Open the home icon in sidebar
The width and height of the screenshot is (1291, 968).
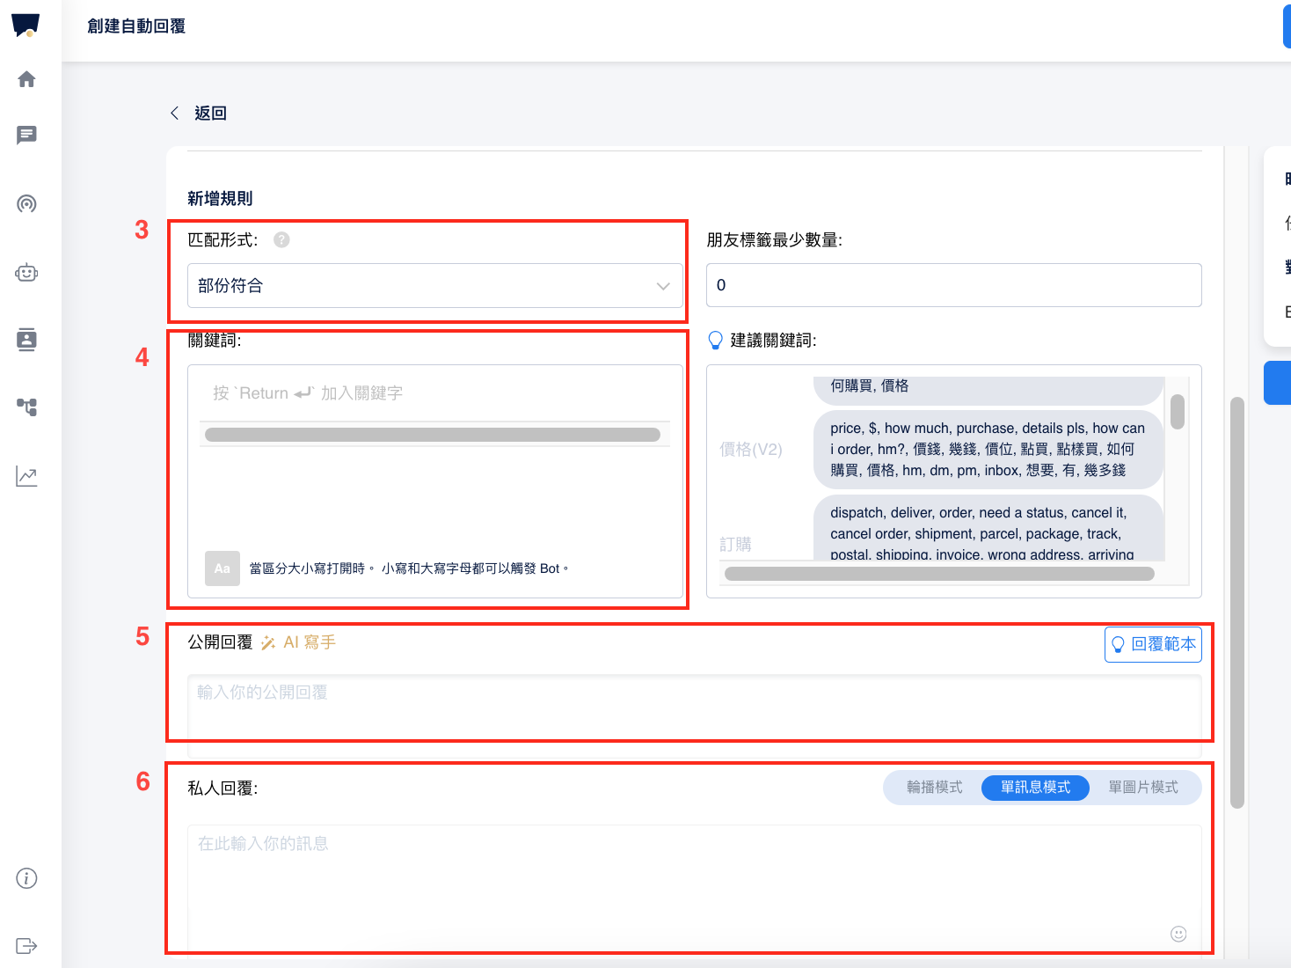(x=26, y=79)
